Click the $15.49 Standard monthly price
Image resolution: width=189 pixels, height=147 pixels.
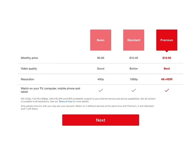click(x=134, y=58)
